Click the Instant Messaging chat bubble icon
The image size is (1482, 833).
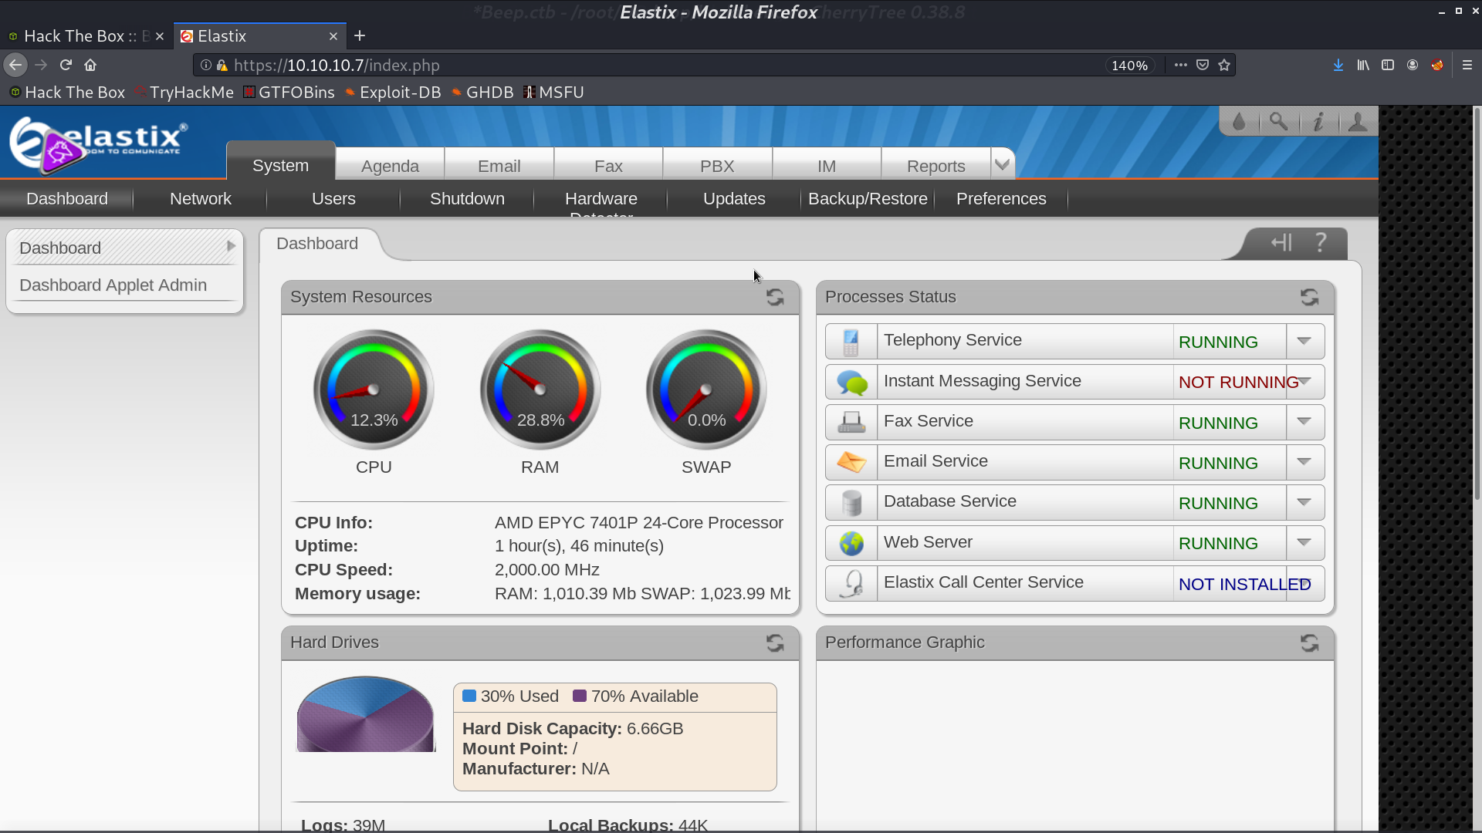851,382
